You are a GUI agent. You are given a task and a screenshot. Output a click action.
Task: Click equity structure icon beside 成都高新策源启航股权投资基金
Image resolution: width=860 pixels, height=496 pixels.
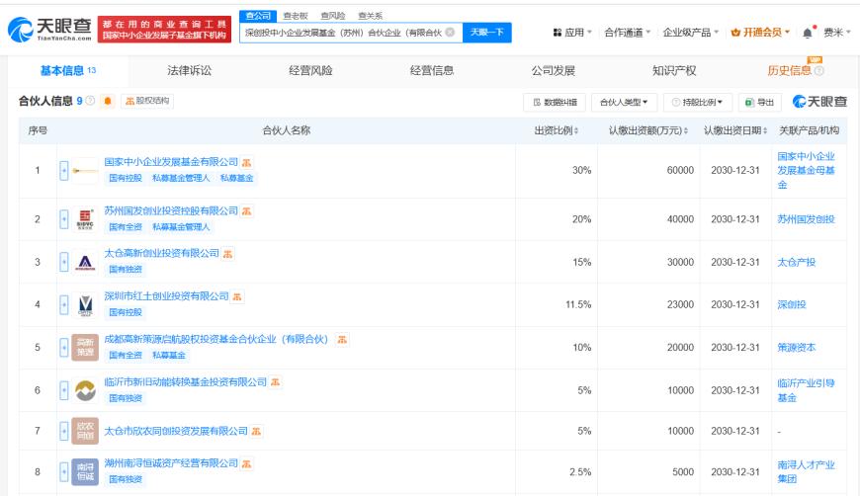(x=342, y=339)
